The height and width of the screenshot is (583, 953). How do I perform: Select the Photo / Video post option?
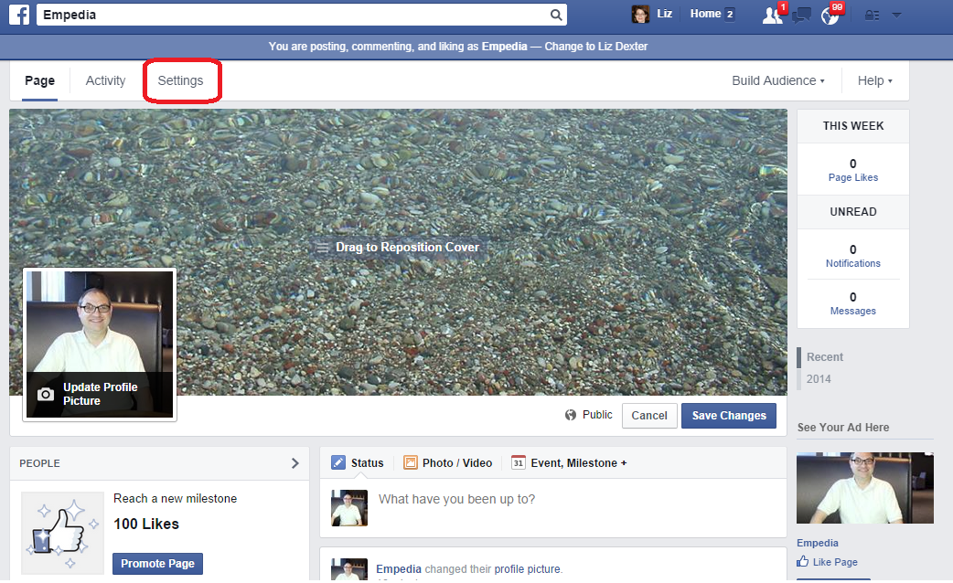(447, 463)
